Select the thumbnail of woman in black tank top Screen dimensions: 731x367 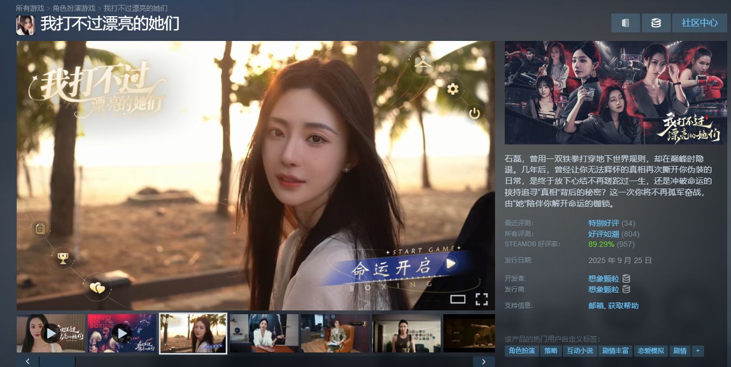click(x=406, y=334)
